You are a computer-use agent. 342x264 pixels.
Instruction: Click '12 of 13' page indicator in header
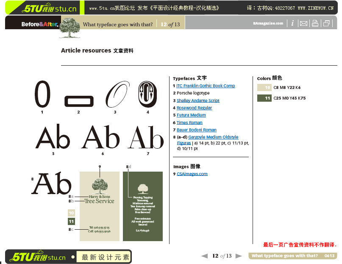point(170,25)
